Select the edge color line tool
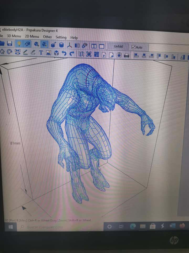189x253 pixels. (25, 52)
